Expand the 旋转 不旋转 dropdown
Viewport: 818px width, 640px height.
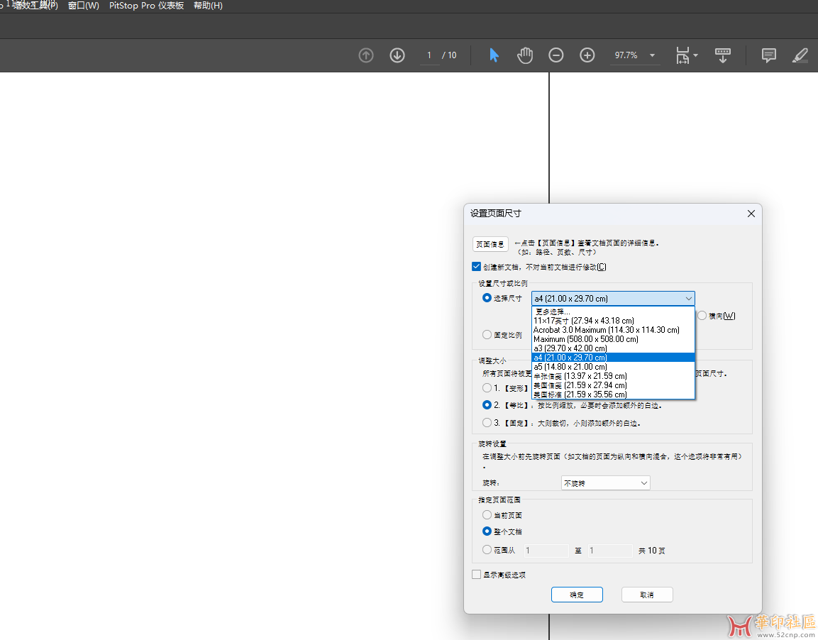coord(605,483)
